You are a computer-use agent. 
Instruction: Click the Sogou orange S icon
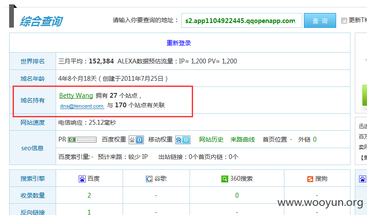click(310, 179)
